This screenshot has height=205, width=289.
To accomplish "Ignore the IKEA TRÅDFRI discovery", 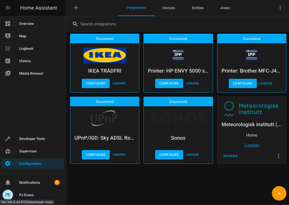I will click(119, 83).
